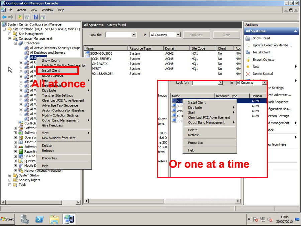Expand the Site Management node
Viewport: 301px width, 226px height.
tap(10, 34)
